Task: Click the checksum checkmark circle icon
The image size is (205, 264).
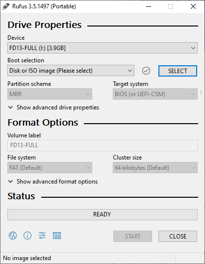Action: 146,71
